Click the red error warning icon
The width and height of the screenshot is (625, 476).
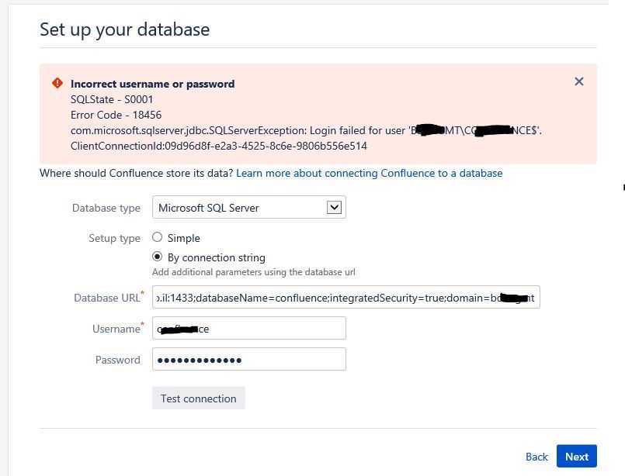pyautogui.click(x=57, y=84)
